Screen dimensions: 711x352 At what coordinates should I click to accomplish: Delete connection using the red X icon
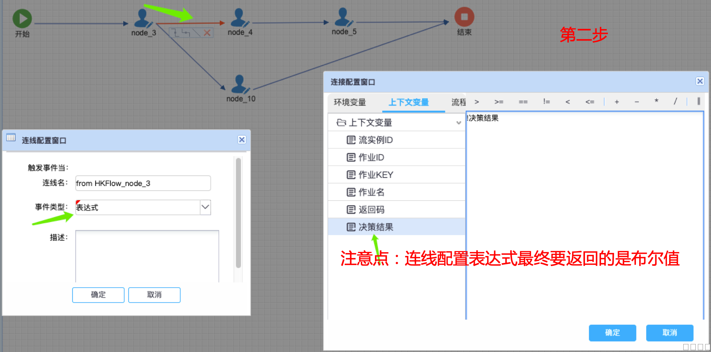pos(207,33)
